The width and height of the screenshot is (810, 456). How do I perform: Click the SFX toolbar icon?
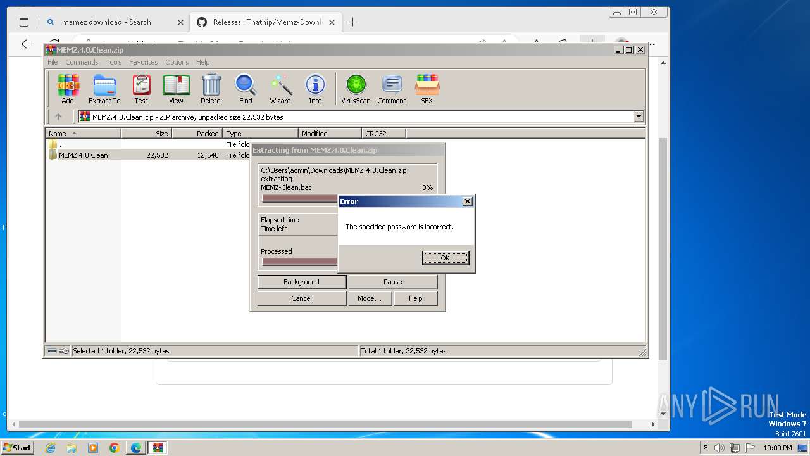427,89
